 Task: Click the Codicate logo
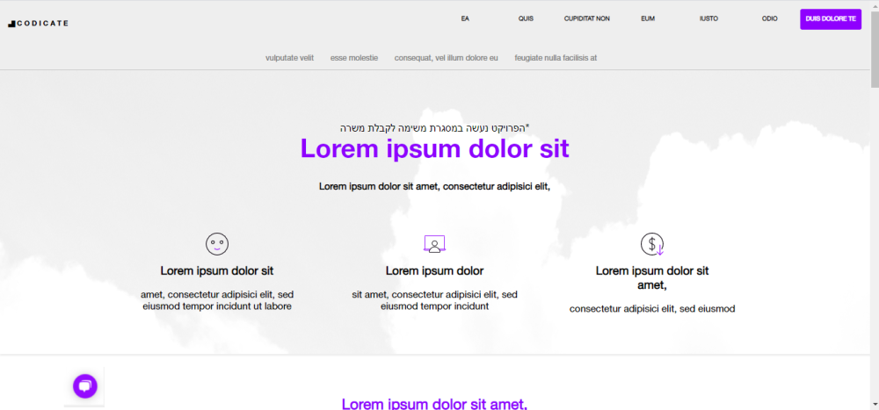click(38, 24)
